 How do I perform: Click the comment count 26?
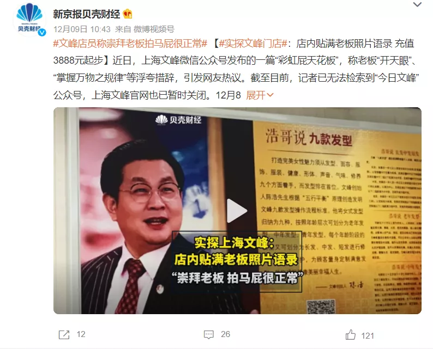[x=225, y=334]
